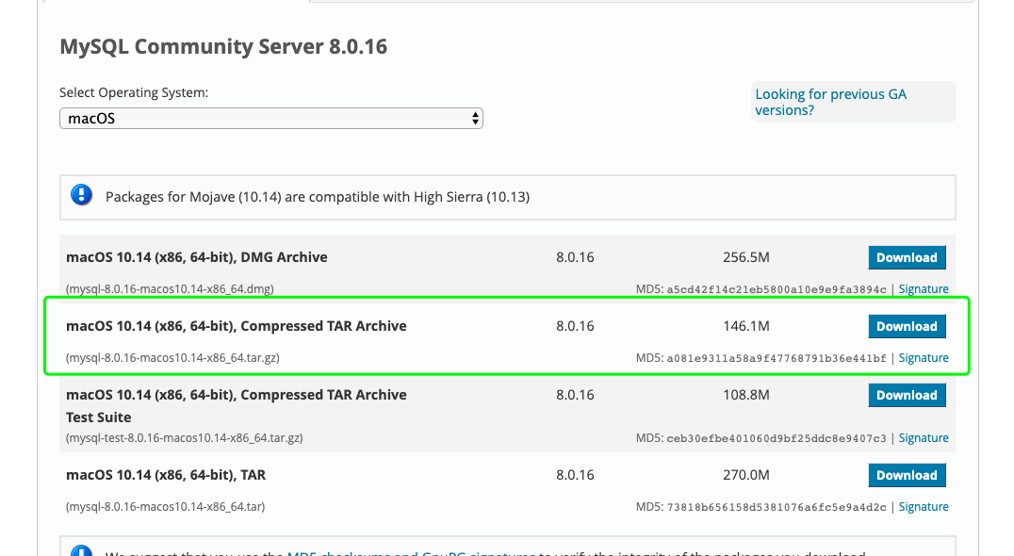Screen dimensions: 1014x556
Task: Click MD5 hash a081e9311a58a9f47768791b36e441bf
Action: click(x=776, y=358)
